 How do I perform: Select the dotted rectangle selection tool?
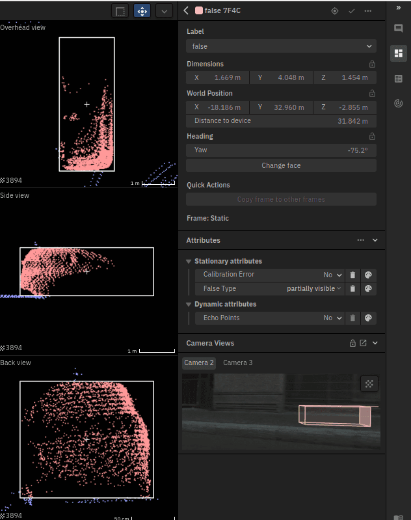click(120, 11)
